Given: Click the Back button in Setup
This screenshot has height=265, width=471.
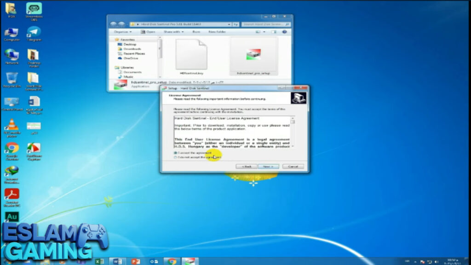Looking at the screenshot, I should [247, 166].
